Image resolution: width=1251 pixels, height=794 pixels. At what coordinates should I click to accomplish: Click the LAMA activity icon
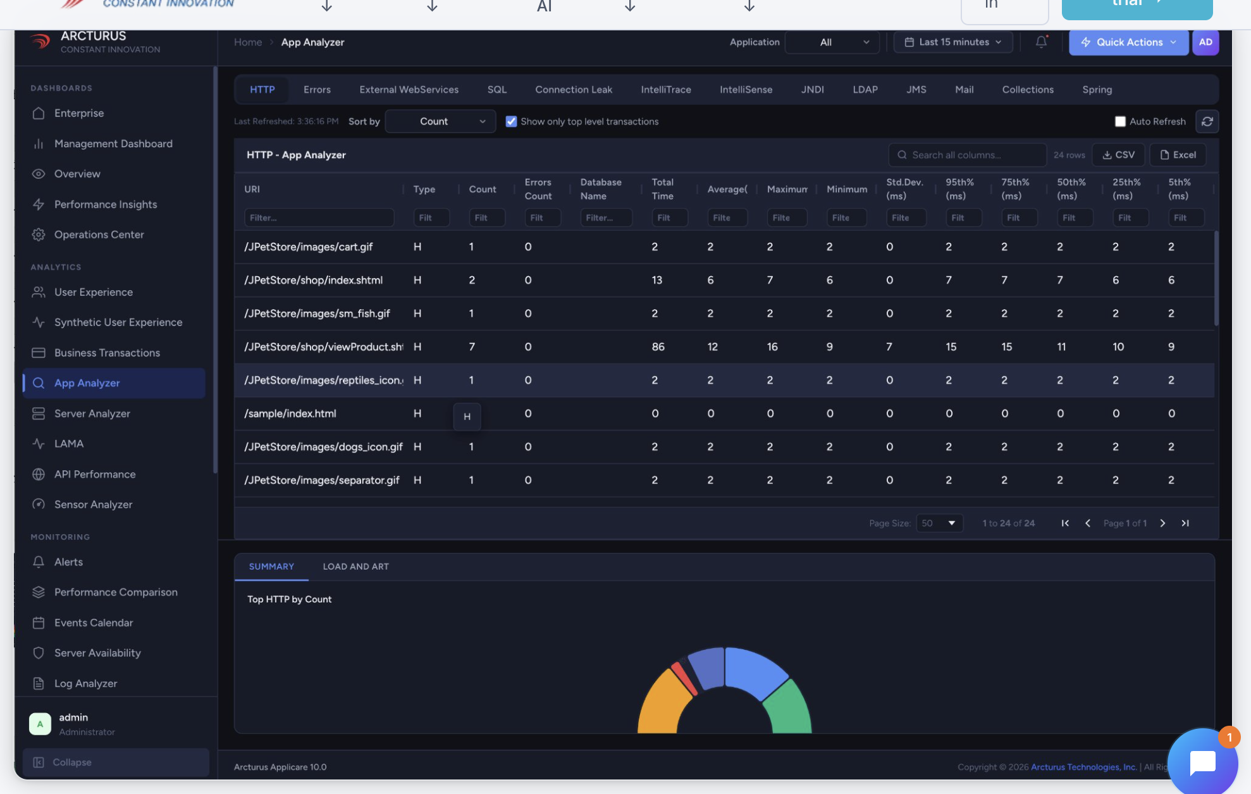click(39, 444)
